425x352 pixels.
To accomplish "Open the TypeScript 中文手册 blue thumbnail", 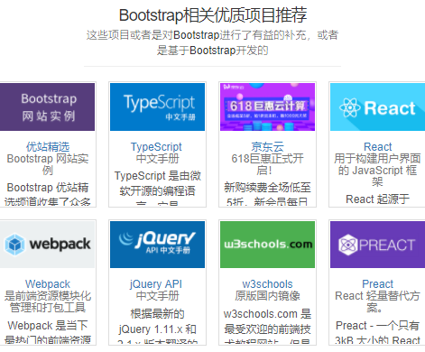I will click(x=157, y=107).
